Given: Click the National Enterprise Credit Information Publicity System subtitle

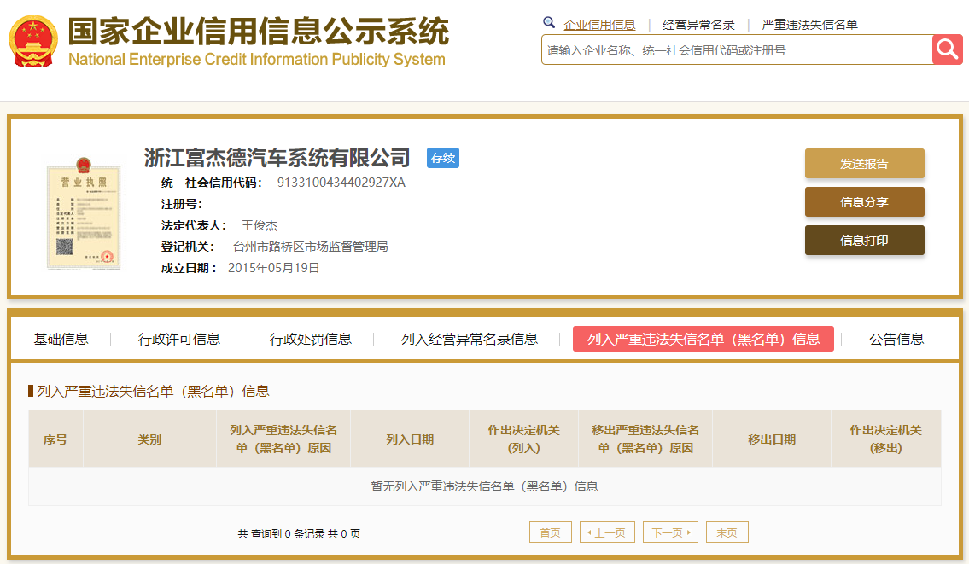Looking at the screenshot, I should [x=257, y=60].
